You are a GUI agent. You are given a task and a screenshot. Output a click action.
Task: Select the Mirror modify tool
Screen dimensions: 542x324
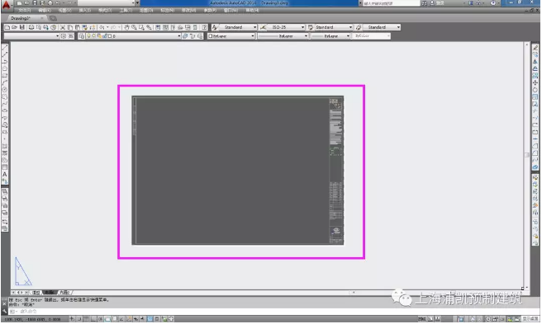point(535,61)
